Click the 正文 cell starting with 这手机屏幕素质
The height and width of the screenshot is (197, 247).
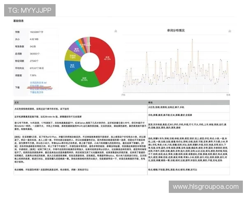(x=81, y=117)
